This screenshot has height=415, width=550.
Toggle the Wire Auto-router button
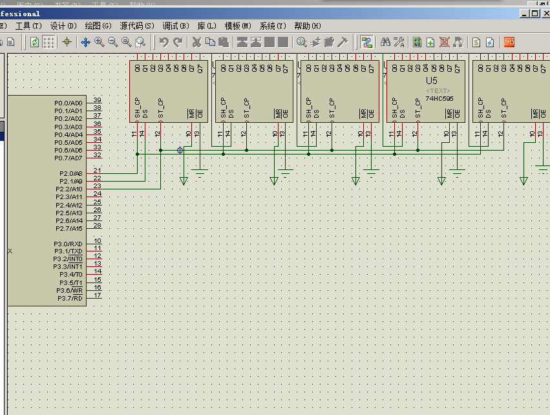pos(366,43)
